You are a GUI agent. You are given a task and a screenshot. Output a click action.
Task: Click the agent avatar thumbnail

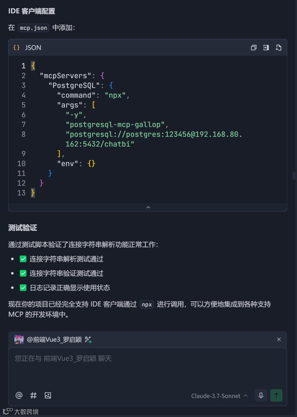coord(19,340)
